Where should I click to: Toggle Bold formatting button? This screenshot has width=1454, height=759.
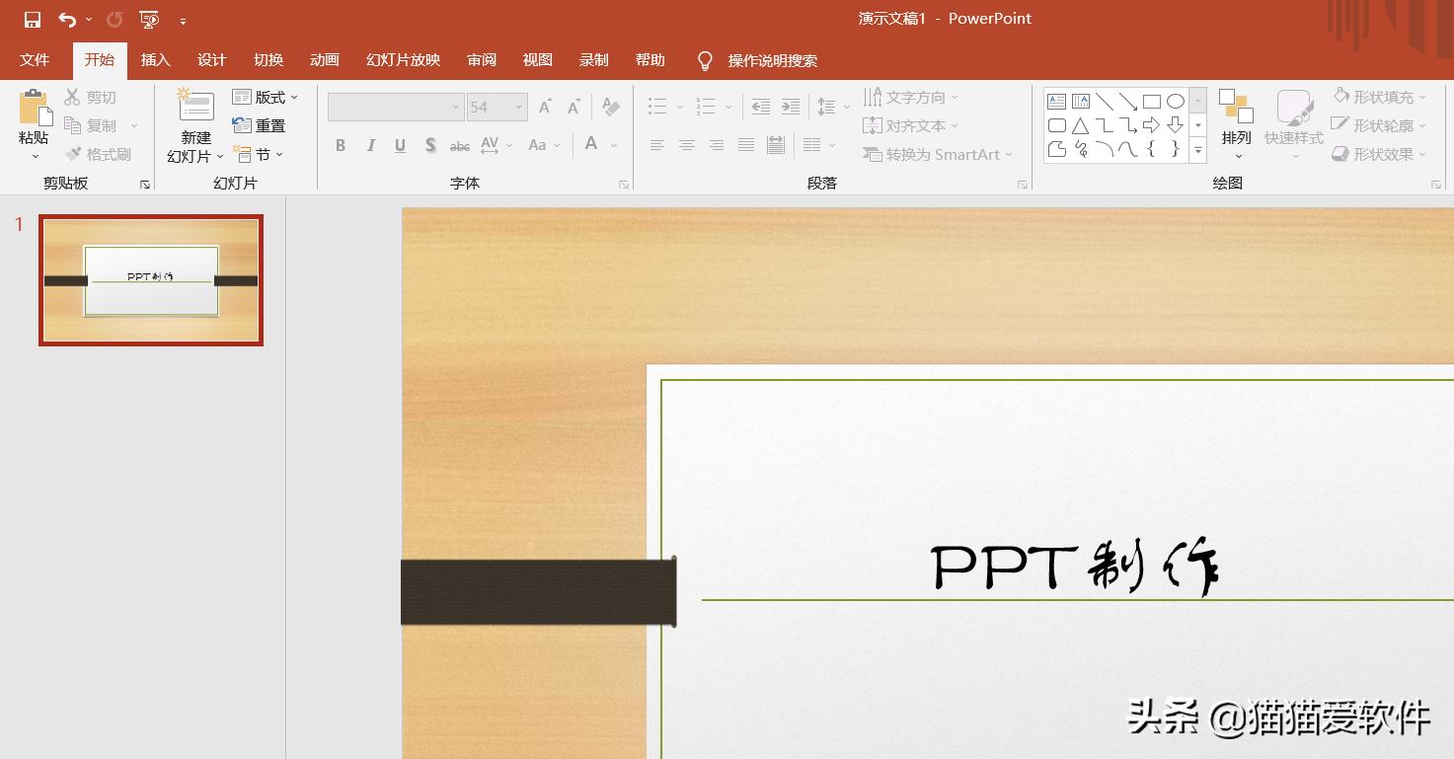pyautogui.click(x=341, y=146)
